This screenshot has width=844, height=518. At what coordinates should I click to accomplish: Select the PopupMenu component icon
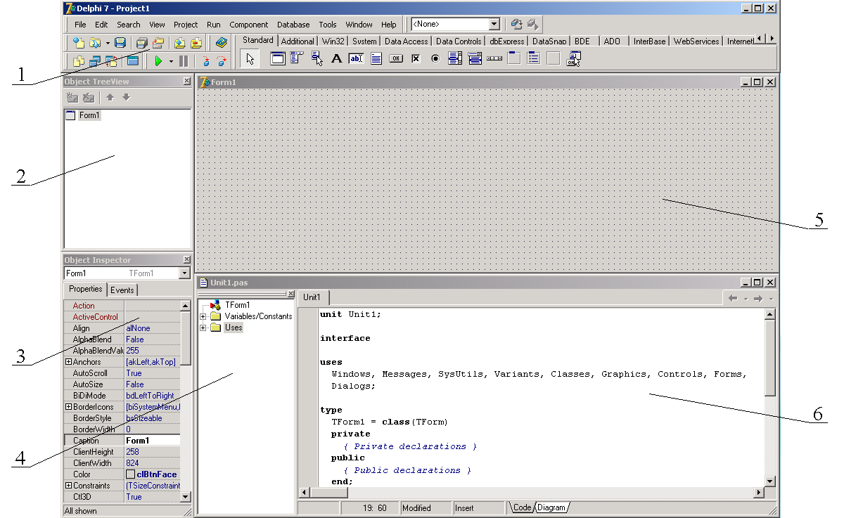click(x=316, y=58)
